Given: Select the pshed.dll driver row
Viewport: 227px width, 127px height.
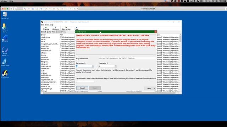Looking at the screenshot, I should click(x=44, y=57).
